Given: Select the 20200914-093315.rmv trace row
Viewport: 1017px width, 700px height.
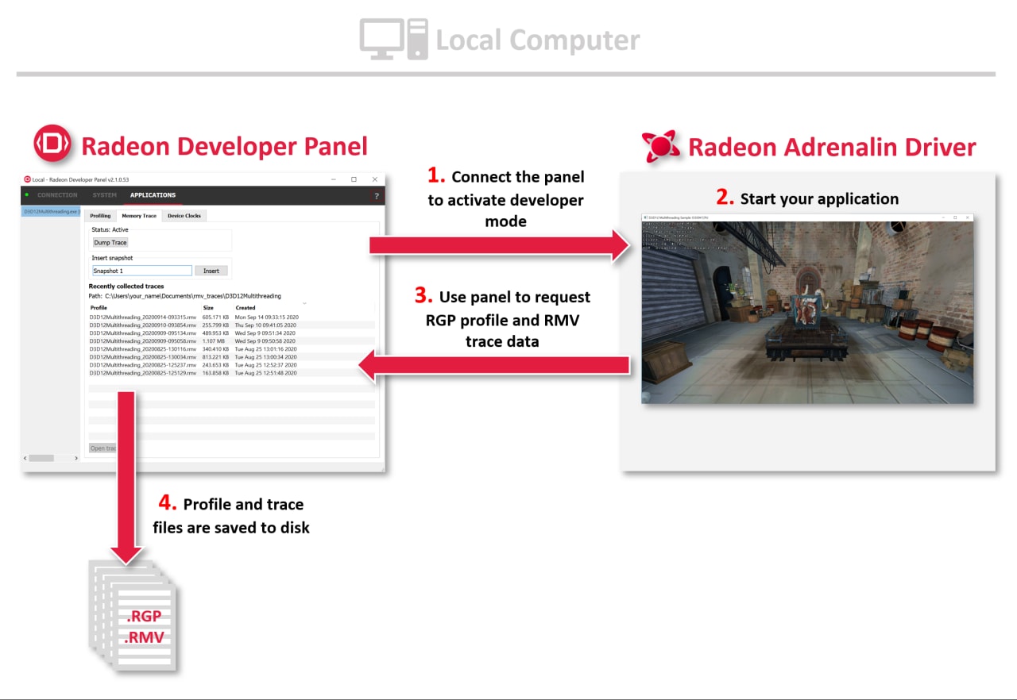Looking at the screenshot, I should pos(143,317).
